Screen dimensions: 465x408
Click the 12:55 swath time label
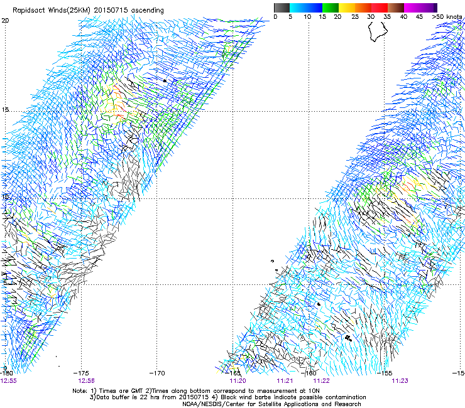(x=9, y=381)
